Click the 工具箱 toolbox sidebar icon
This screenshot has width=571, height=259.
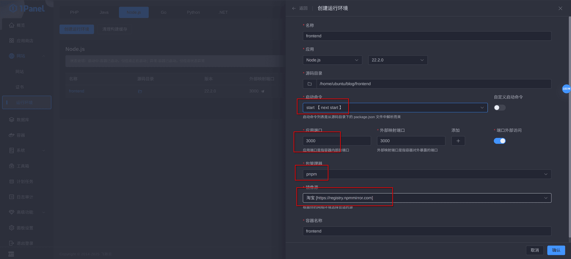click(12, 166)
